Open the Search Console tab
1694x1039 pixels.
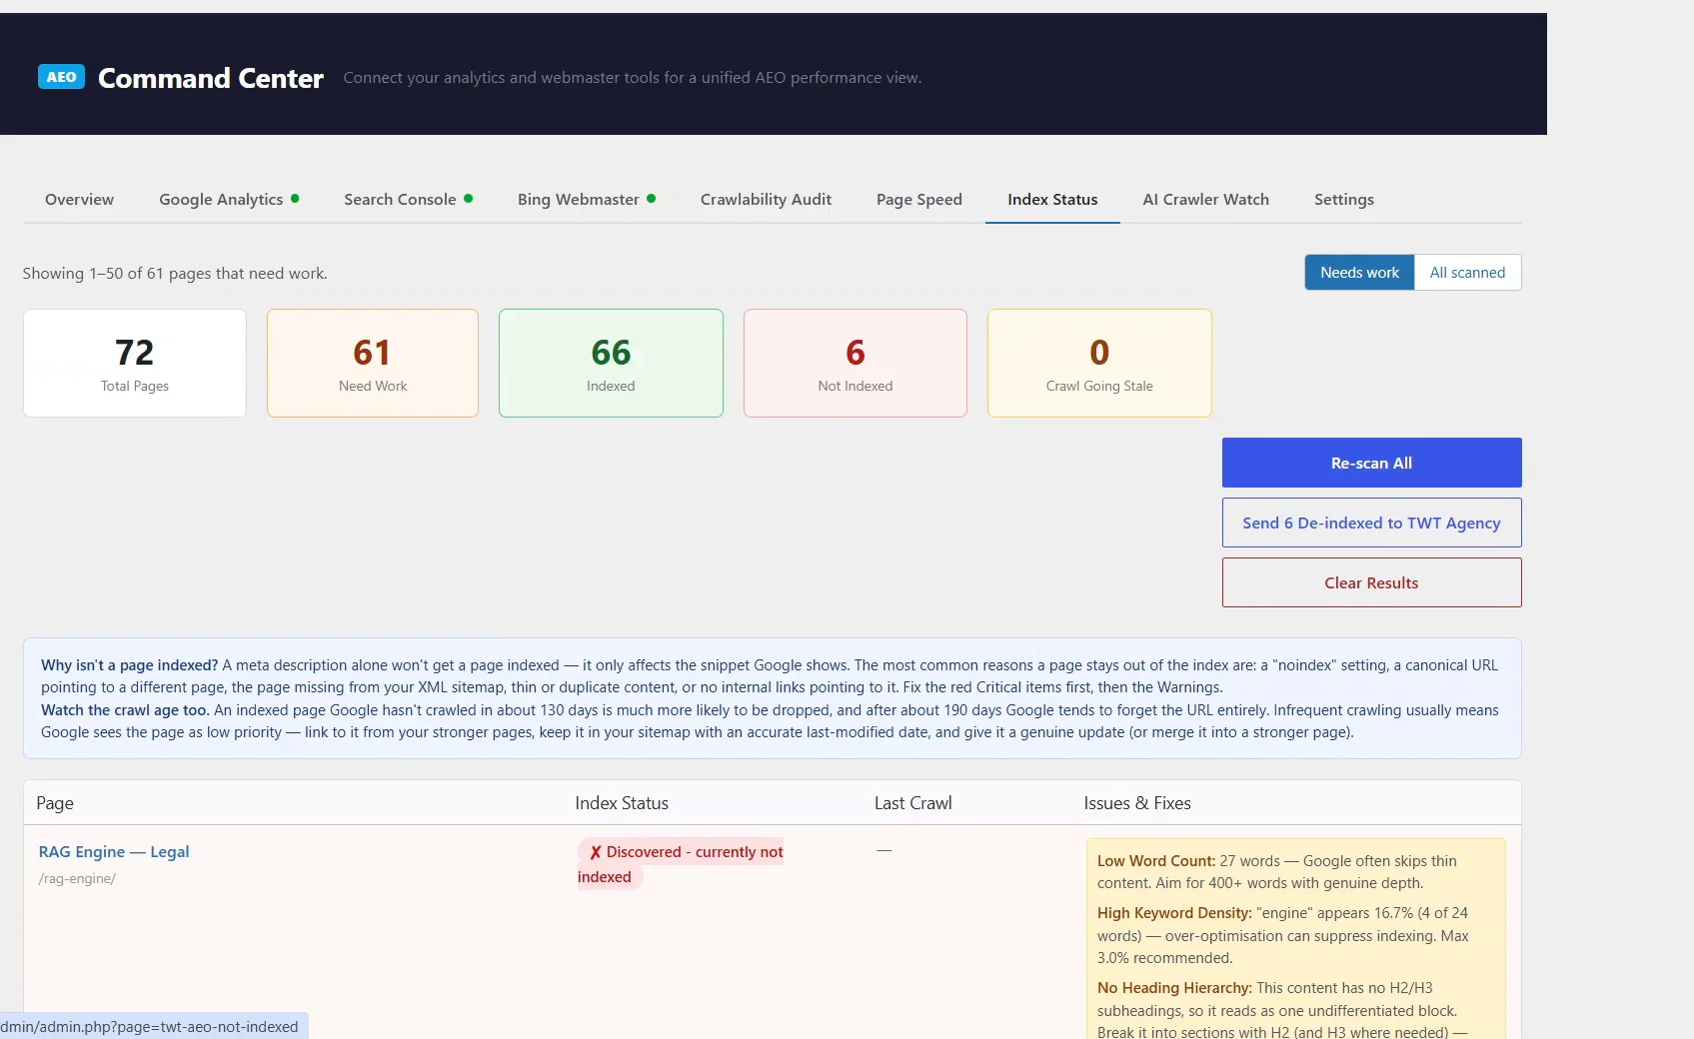point(408,200)
